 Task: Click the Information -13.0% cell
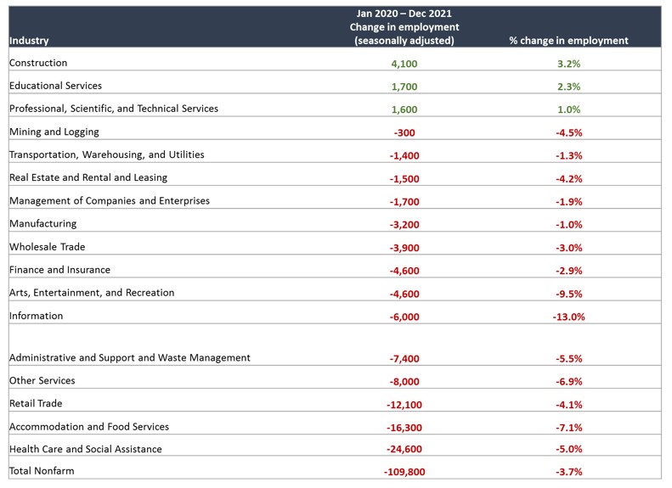(x=568, y=317)
